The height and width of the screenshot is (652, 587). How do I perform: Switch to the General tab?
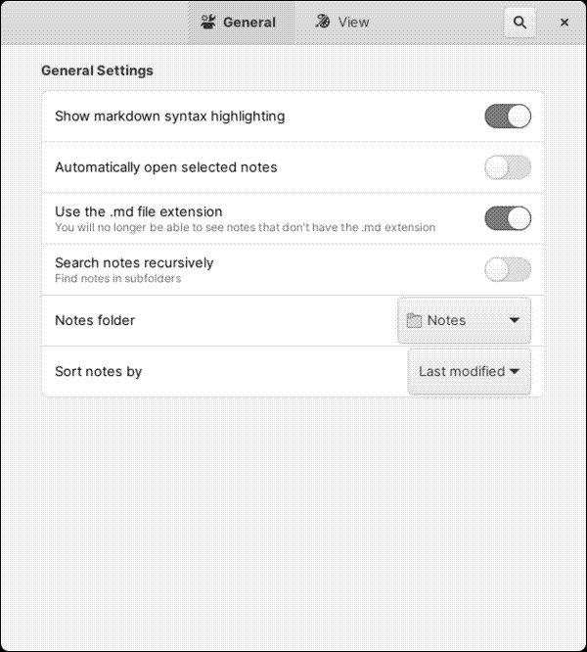[x=242, y=23]
